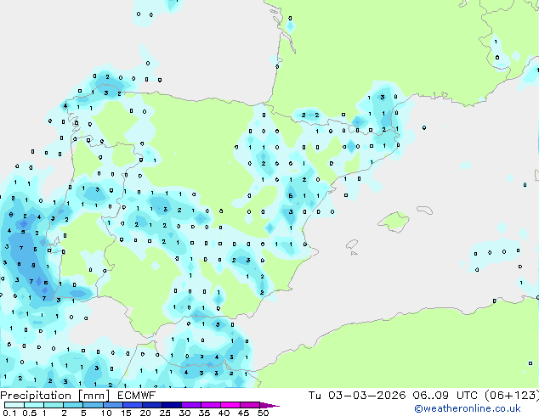This screenshot has height=416, width=539.
Task: Click the "[mm]" unit label
Action: pyautogui.click(x=94, y=396)
